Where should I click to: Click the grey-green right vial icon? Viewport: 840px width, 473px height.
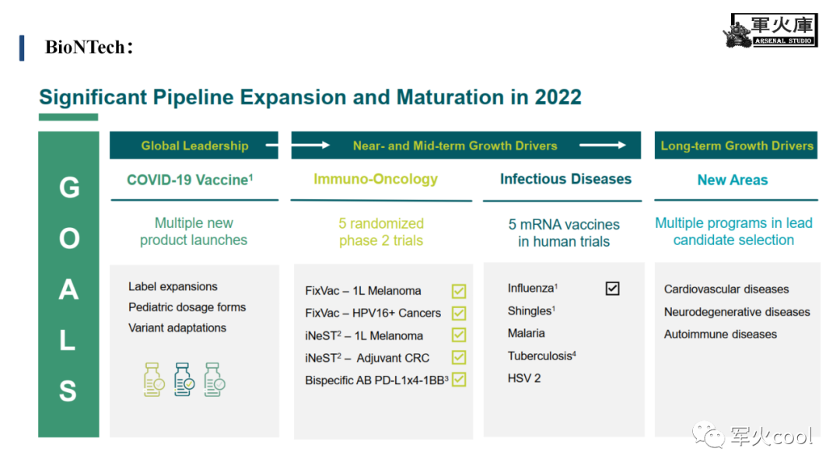pos(215,380)
